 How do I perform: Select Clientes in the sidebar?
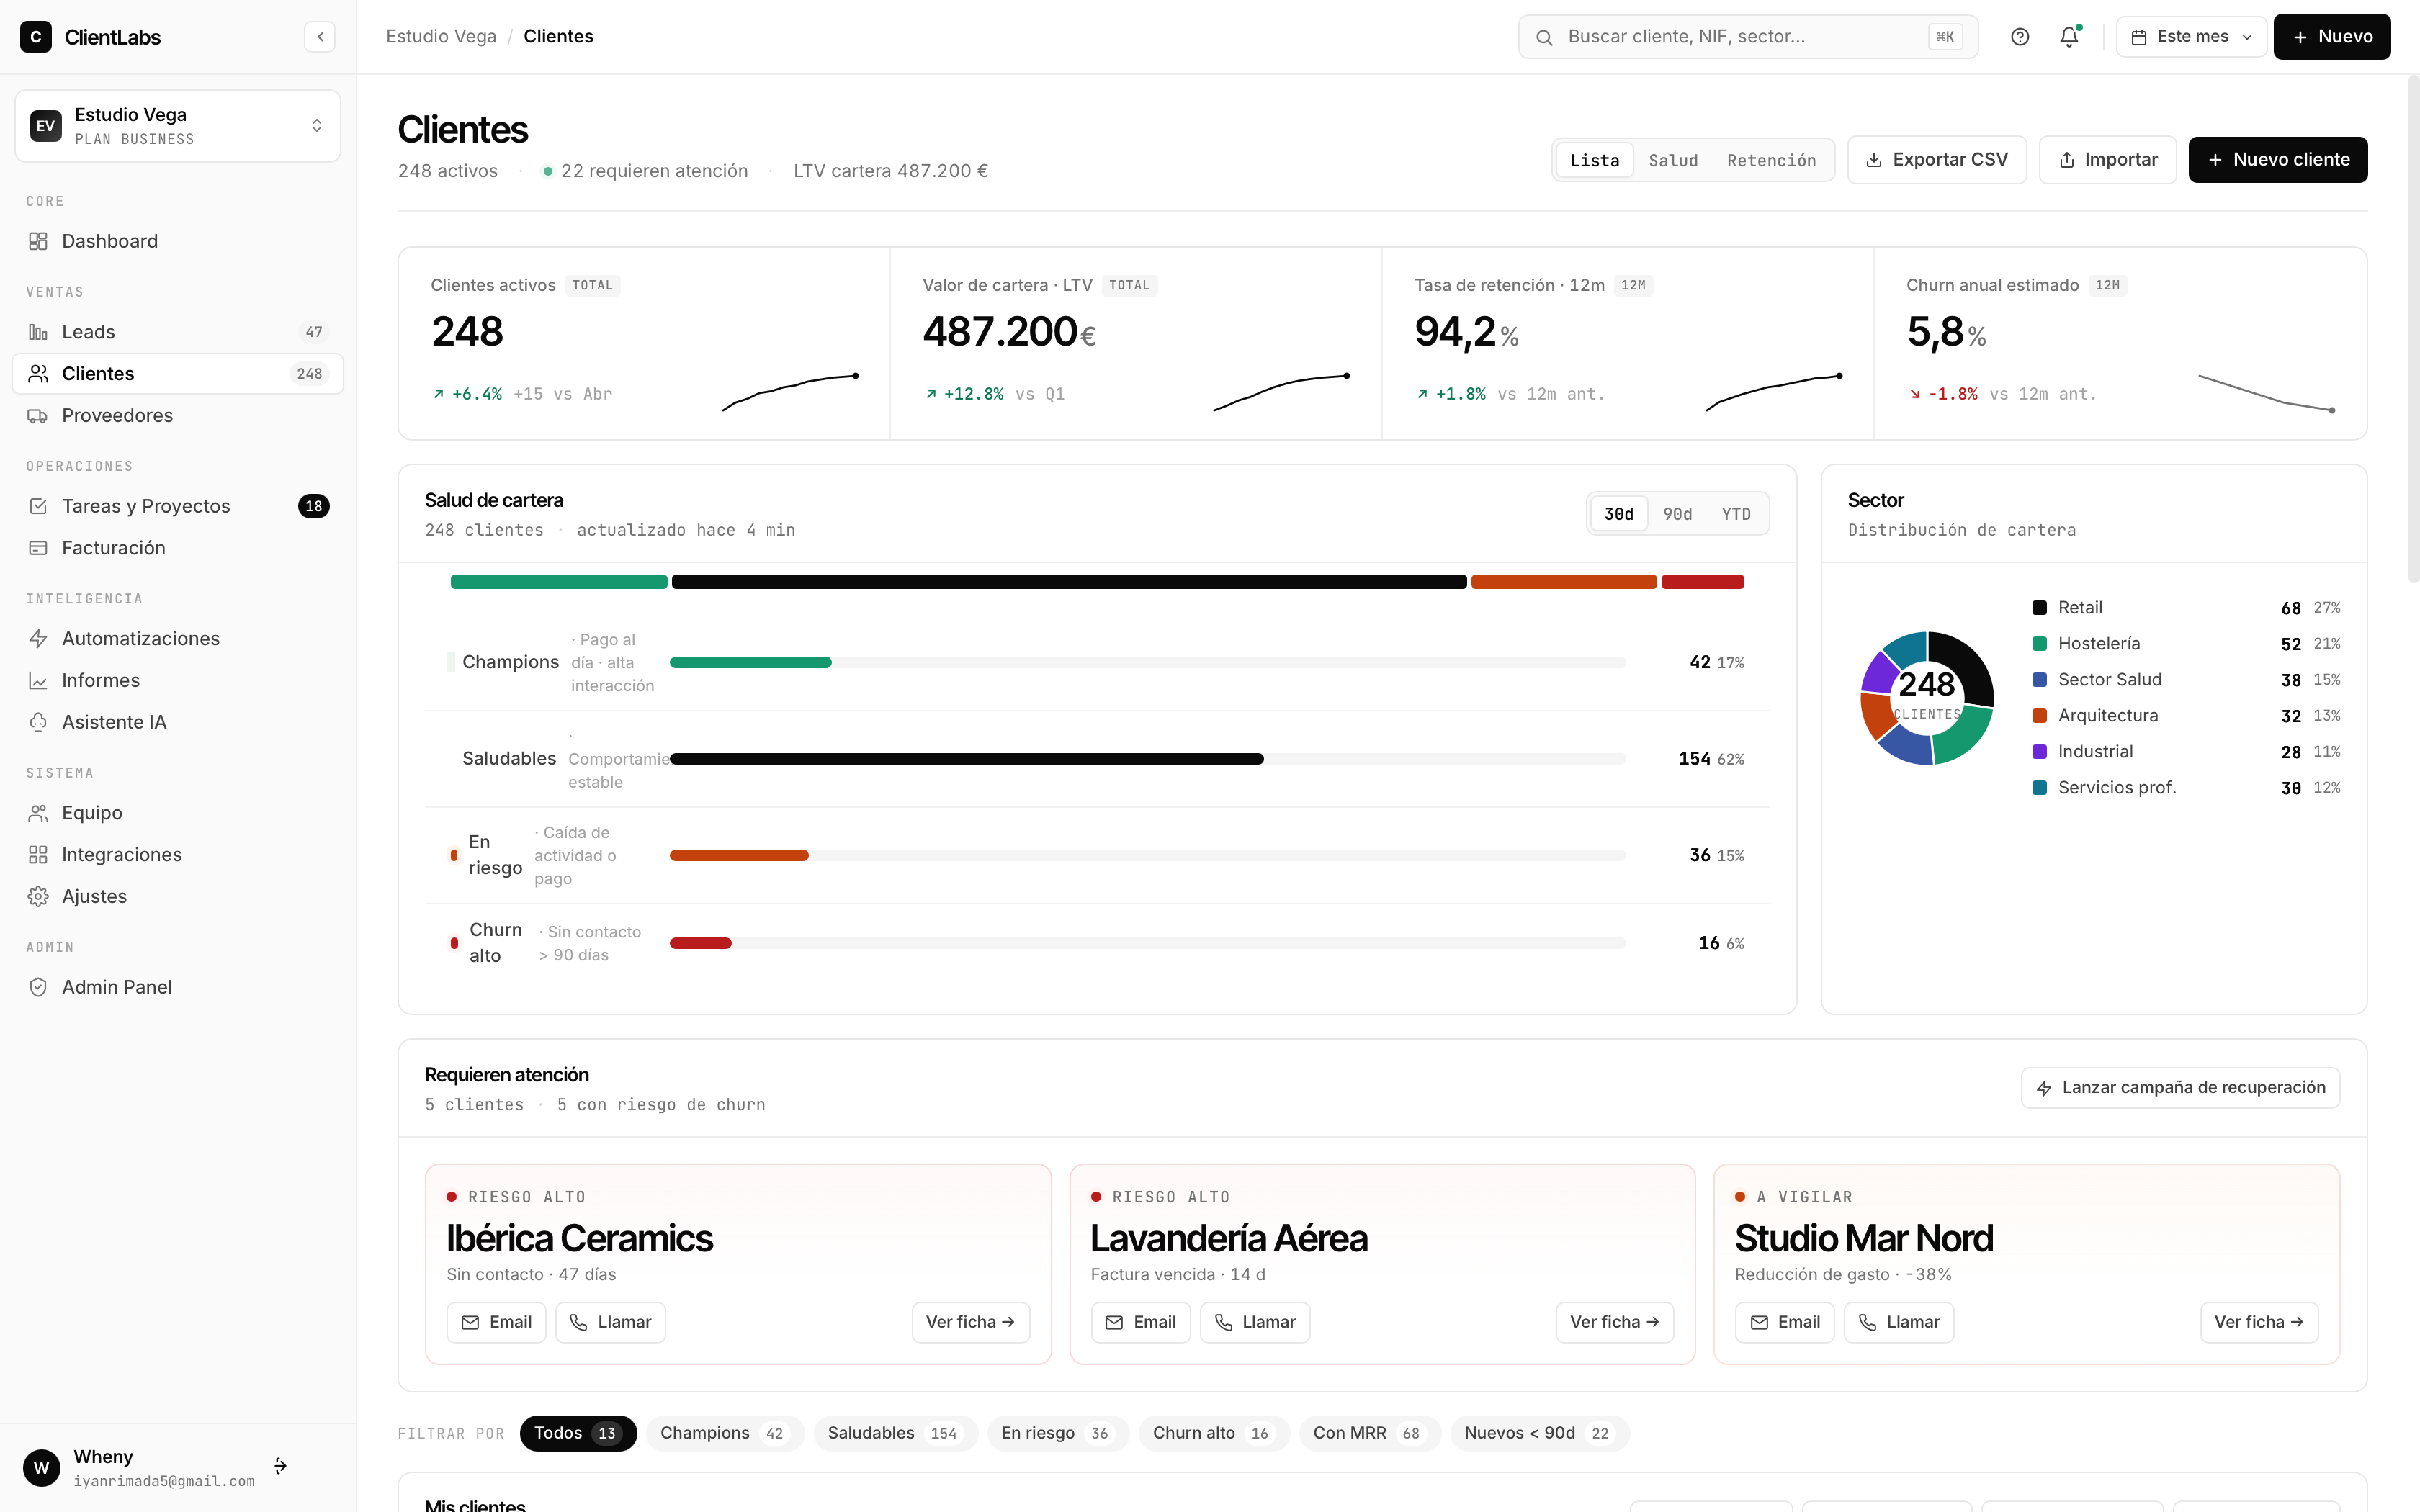coord(178,374)
